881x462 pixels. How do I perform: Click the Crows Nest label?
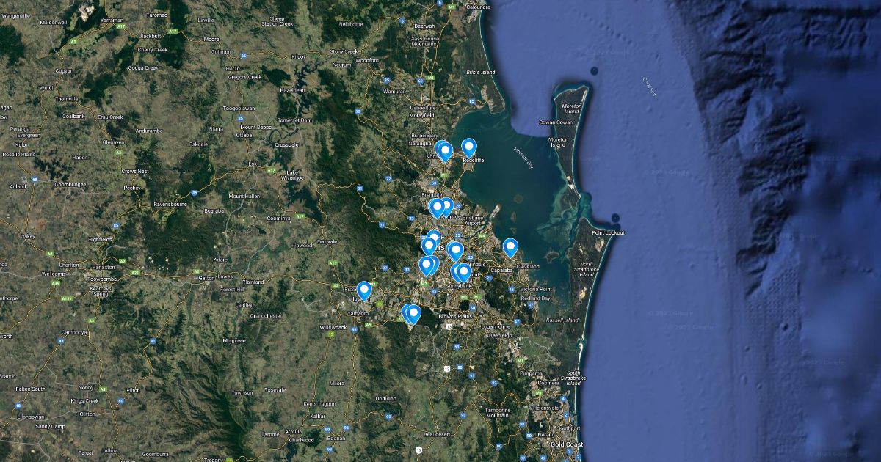(x=137, y=171)
